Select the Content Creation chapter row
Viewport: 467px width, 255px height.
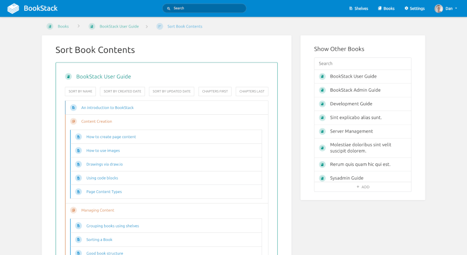point(167,121)
